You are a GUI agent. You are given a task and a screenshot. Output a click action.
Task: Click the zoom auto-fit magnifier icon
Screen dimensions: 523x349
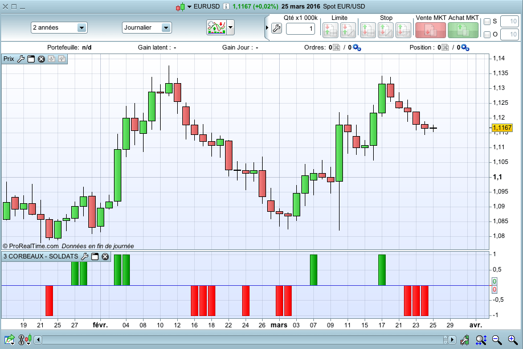tap(481, 340)
